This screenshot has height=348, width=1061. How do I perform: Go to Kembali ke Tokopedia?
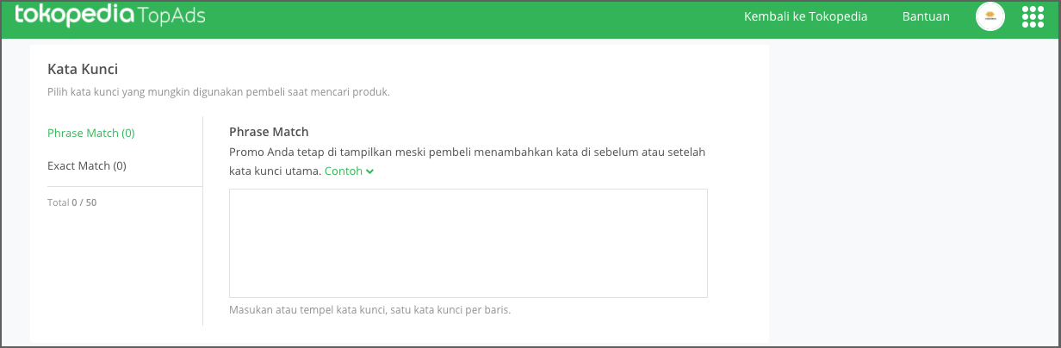[805, 16]
